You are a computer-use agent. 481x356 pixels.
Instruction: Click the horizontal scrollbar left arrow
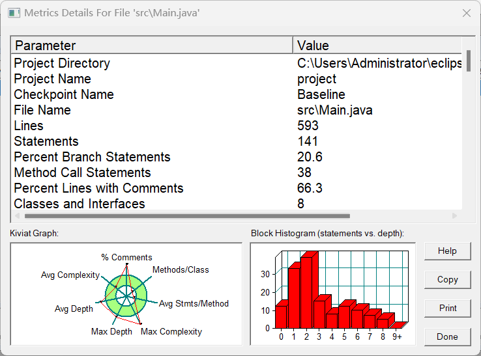pos(18,216)
